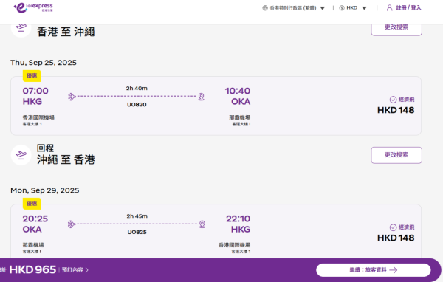Select the yellow 優惠 tag on UO825
The image size is (443, 282).
coord(32,204)
